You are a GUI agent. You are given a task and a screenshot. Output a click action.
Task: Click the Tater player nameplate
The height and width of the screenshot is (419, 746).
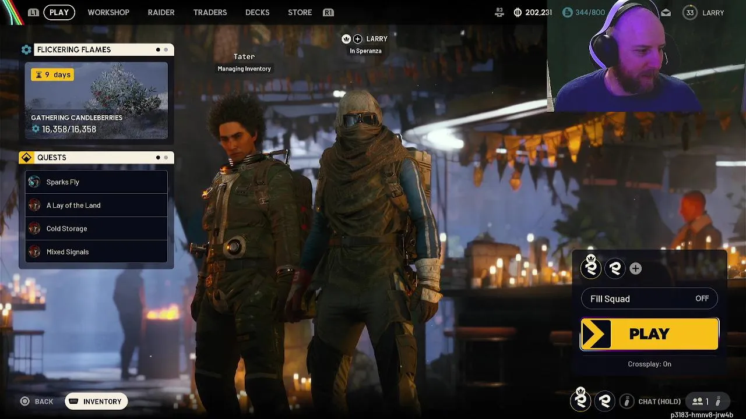(244, 56)
